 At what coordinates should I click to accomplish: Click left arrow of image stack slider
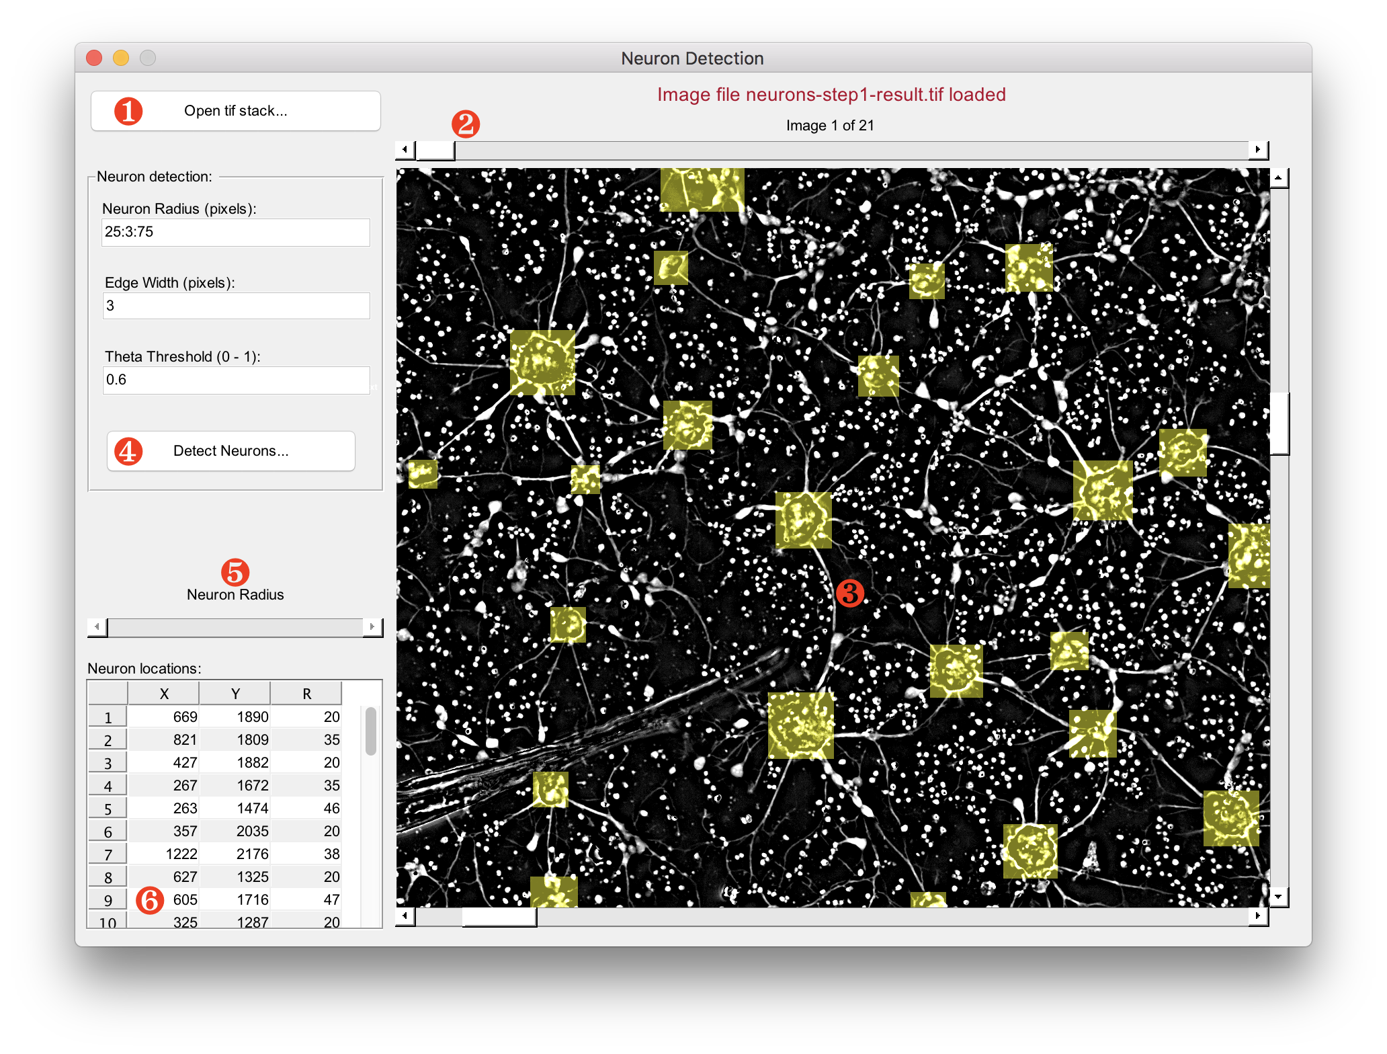pyautogui.click(x=405, y=149)
